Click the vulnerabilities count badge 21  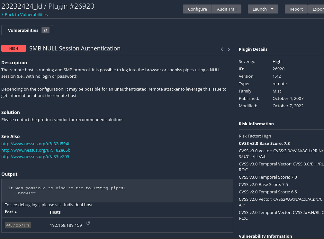[45, 30]
